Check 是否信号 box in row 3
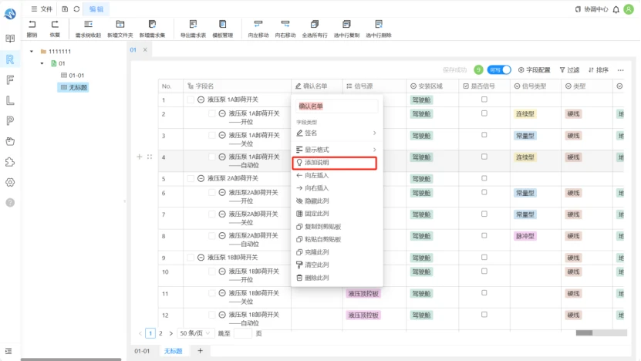This screenshot has width=641, height=361. tap(484, 135)
